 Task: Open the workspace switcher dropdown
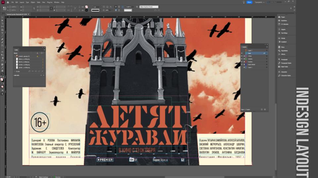click(x=259, y=2)
